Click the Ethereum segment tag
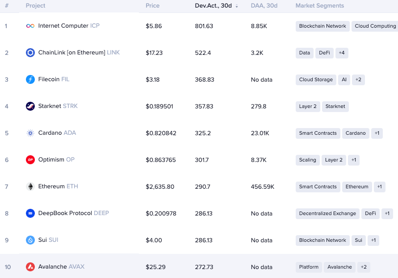The height and width of the screenshot is (278, 398). click(357, 187)
